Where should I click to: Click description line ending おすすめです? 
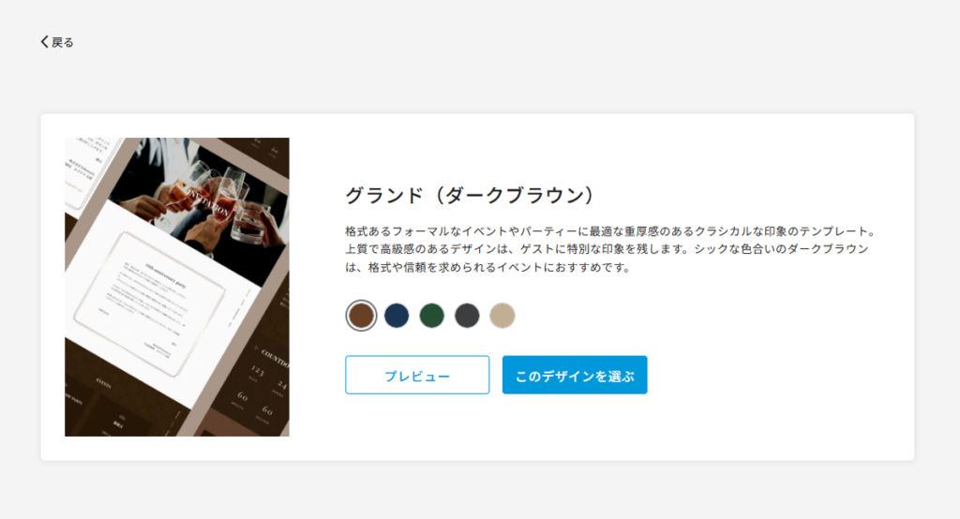click(487, 267)
